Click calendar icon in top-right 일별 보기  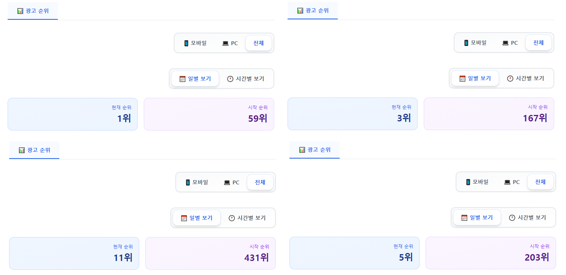coord(463,79)
